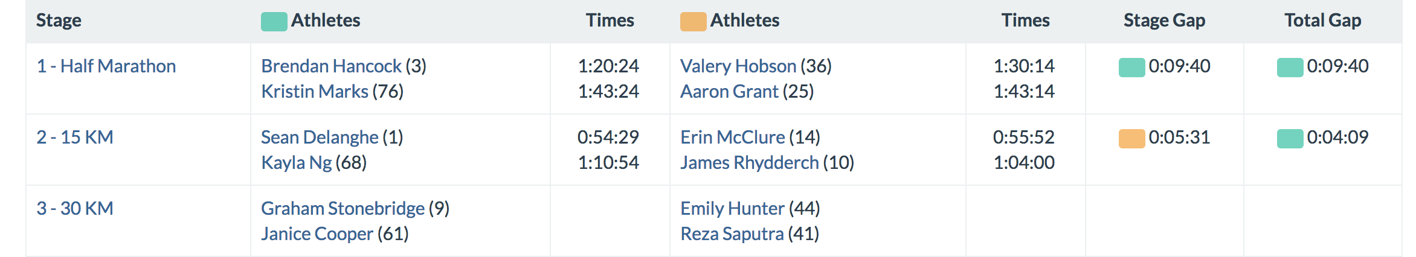Select Valery Hobson's name link
This screenshot has width=1416, height=257.
point(738,66)
